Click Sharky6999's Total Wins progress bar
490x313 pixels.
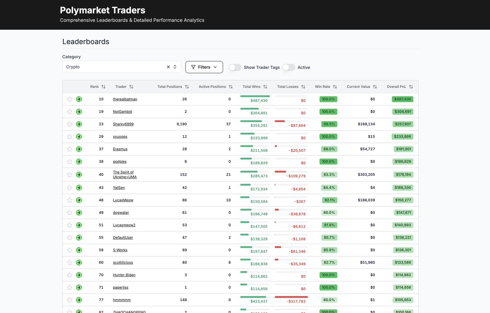[255, 121]
